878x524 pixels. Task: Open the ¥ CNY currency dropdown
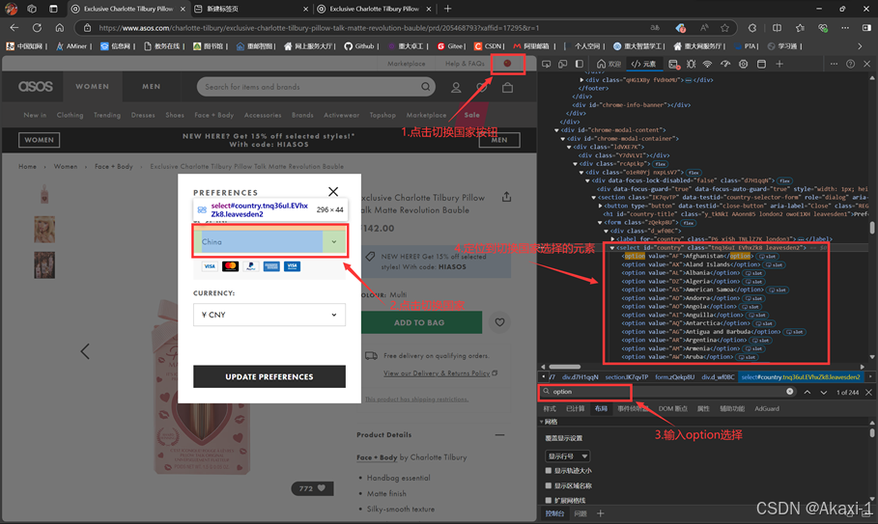coord(269,315)
